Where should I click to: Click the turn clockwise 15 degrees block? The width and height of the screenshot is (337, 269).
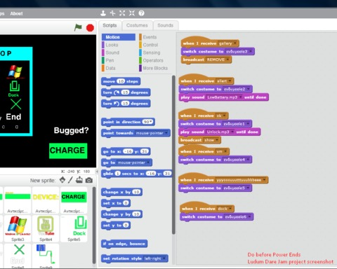126,92
